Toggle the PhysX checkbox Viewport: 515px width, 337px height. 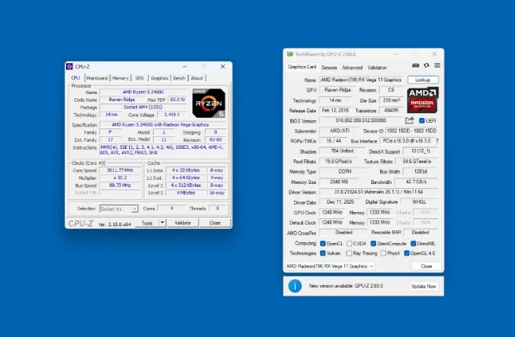pos(383,253)
